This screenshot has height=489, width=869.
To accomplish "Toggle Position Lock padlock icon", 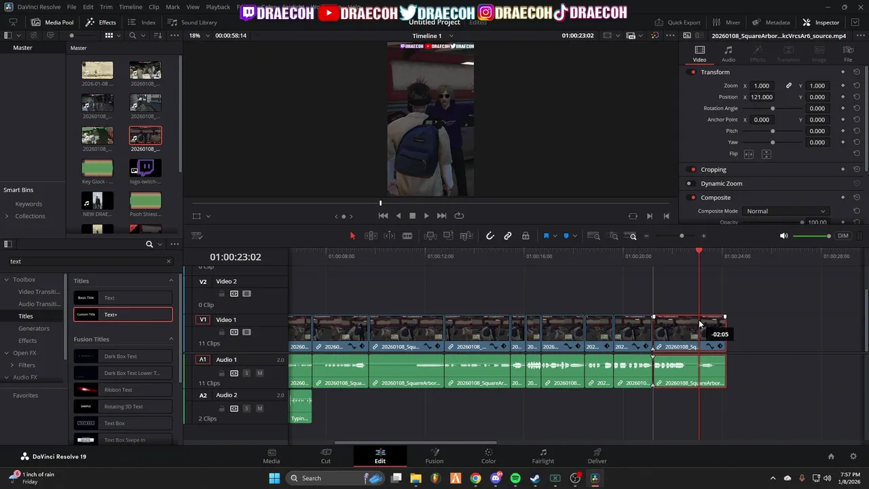I will point(525,236).
